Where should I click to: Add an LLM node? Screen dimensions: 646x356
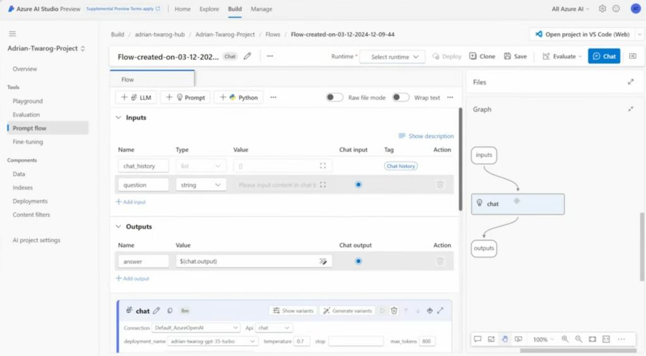(x=136, y=98)
